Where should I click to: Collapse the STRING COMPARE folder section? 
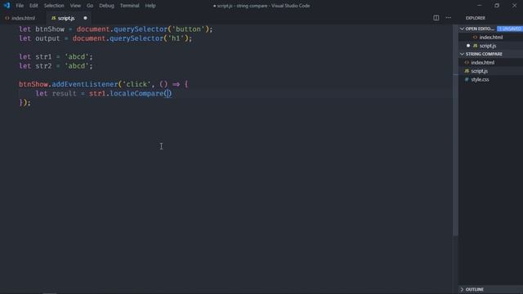click(x=462, y=54)
